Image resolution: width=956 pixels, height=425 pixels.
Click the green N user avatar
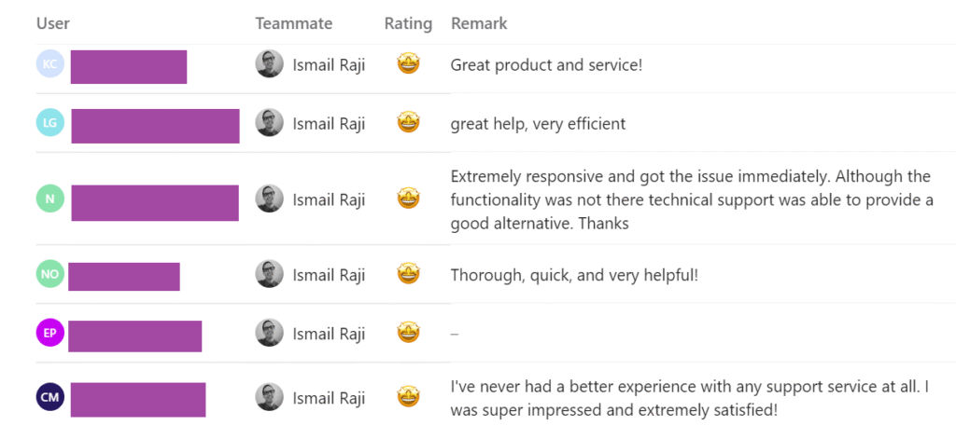(x=50, y=199)
